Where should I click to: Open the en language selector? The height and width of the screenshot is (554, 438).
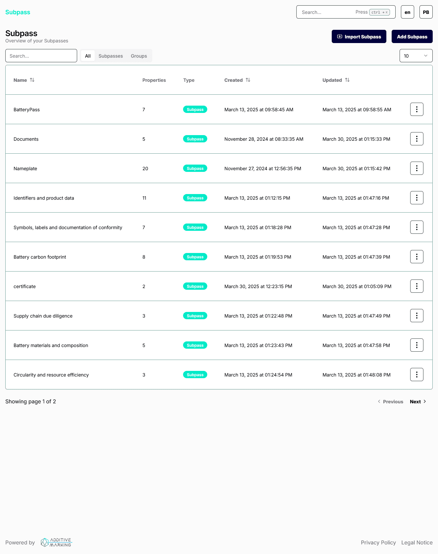pyautogui.click(x=408, y=12)
